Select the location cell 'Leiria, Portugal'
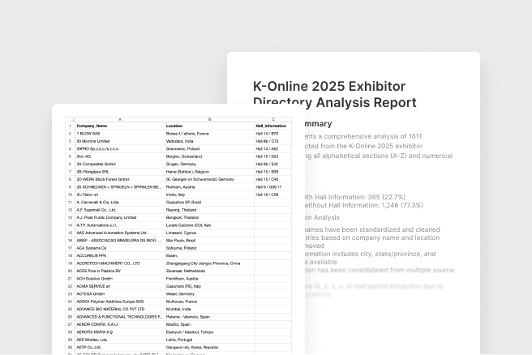Screen dimensions: 532x355 tap(209, 340)
